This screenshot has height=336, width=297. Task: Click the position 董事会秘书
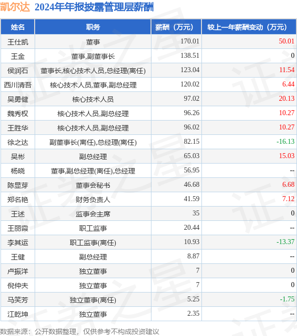tap(93, 185)
